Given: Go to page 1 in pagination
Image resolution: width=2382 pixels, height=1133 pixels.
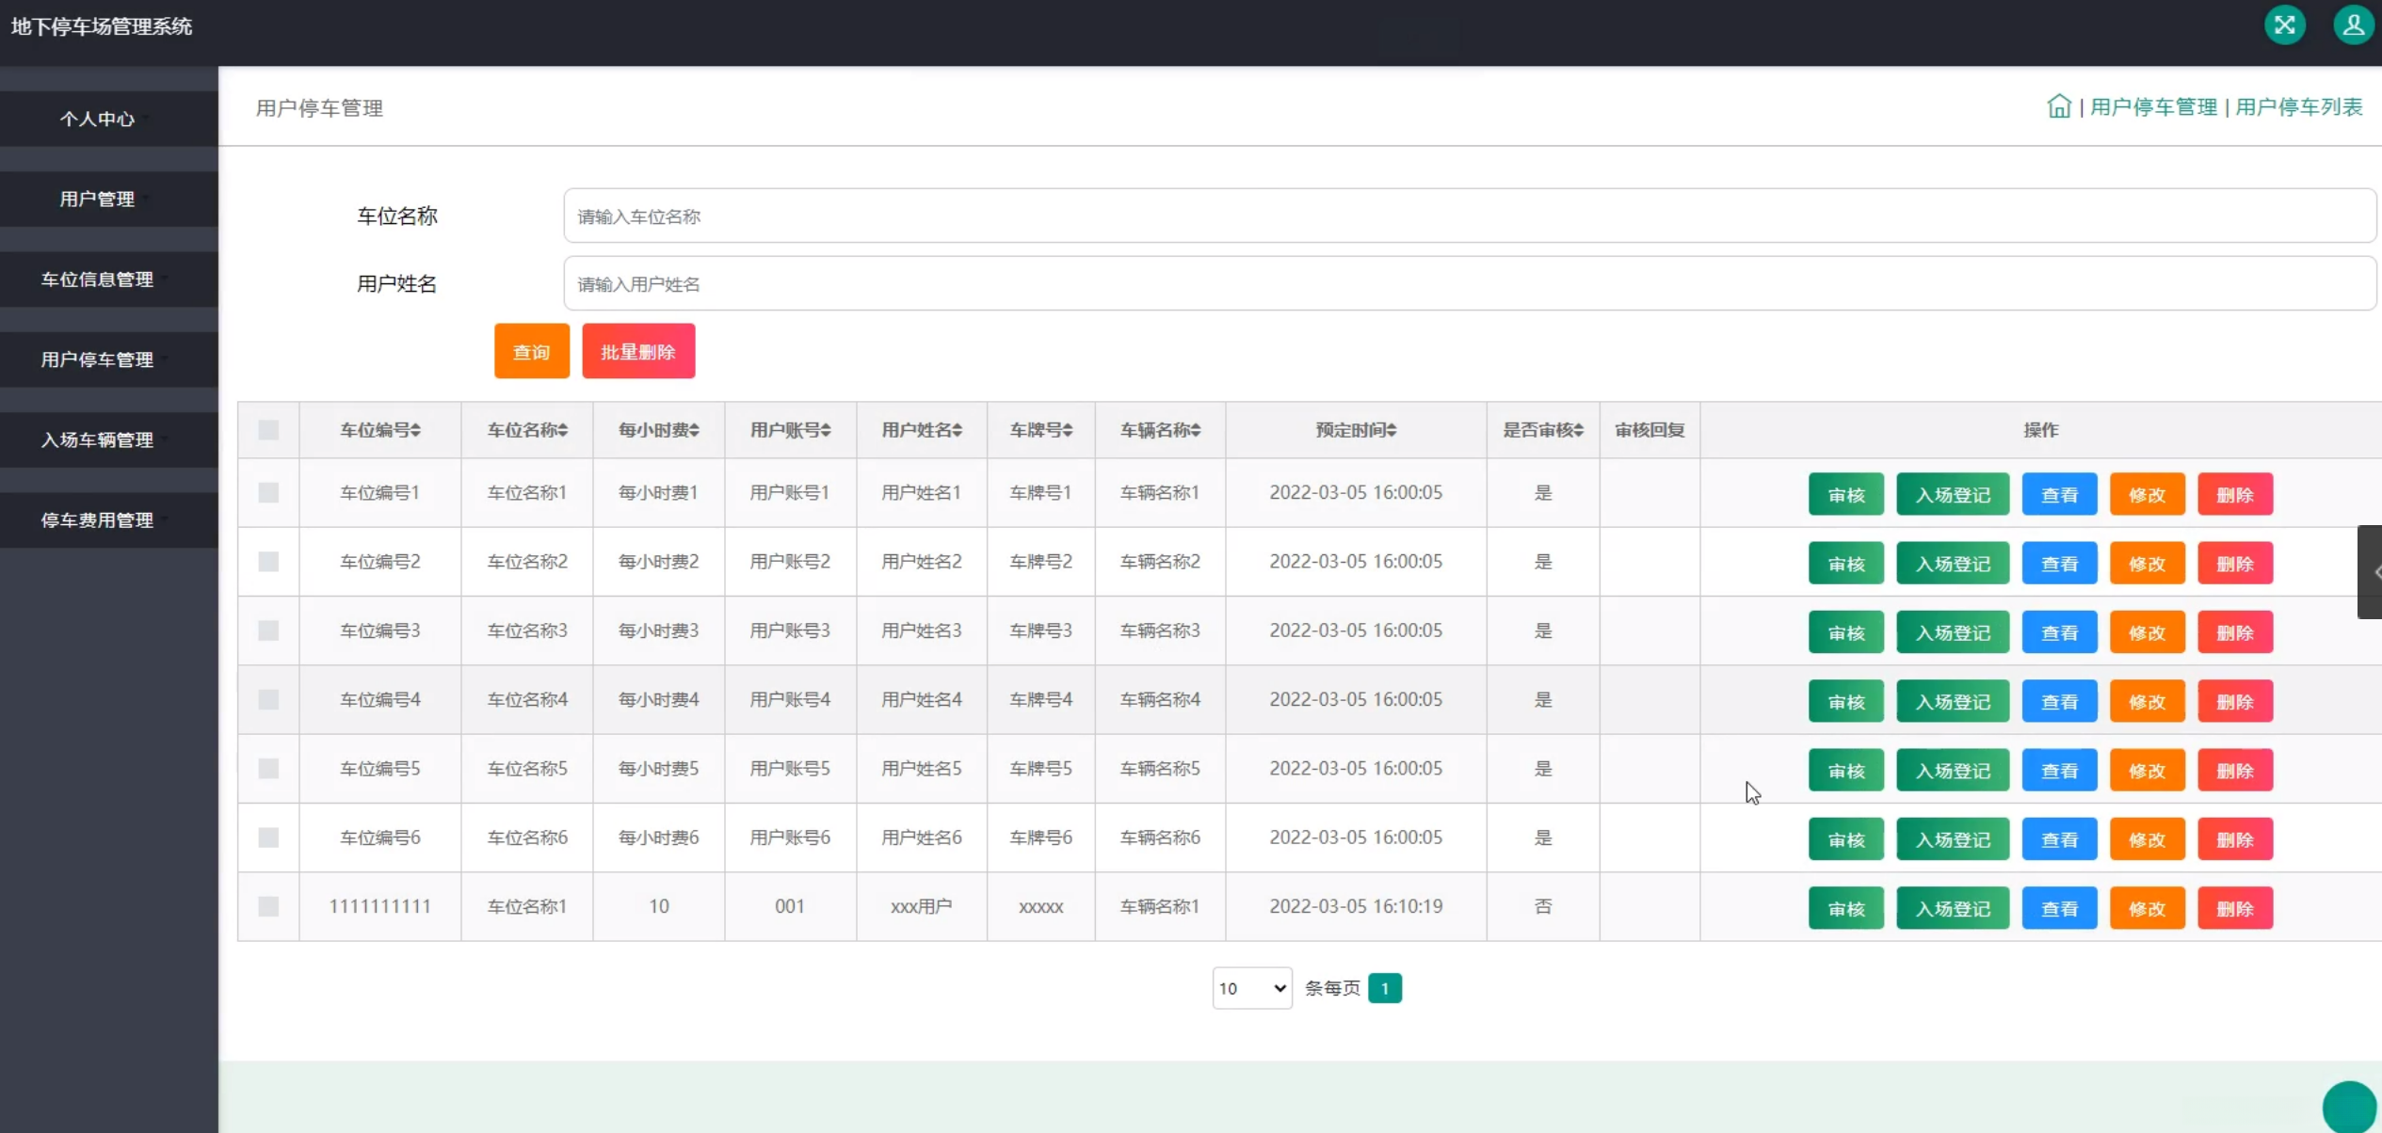Looking at the screenshot, I should [1384, 988].
